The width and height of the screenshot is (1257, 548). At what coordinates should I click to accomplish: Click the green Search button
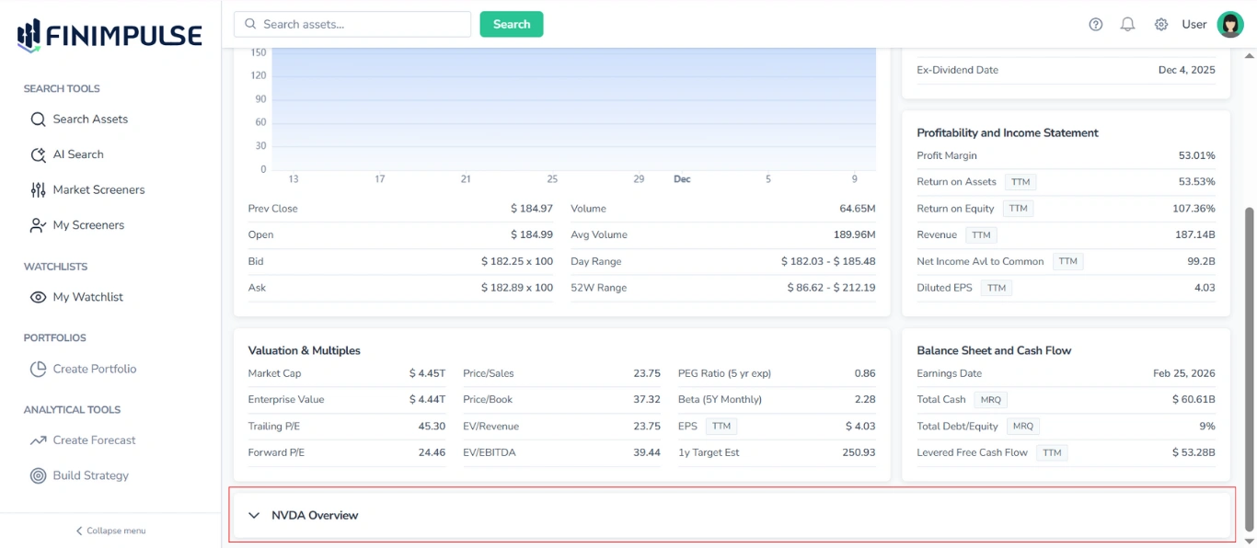(x=511, y=24)
